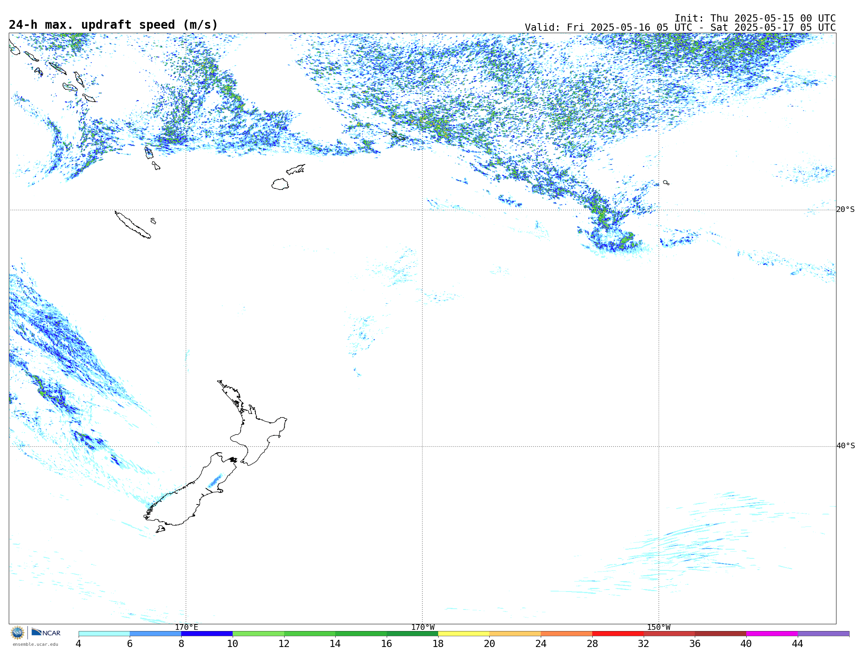Select the light cyan 4-6 color swatch
This screenshot has width=862, height=649.
pyautogui.click(x=104, y=634)
